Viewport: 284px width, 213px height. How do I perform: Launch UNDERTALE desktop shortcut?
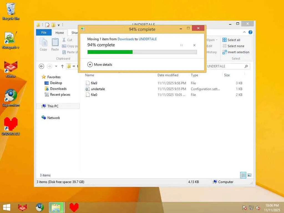(11, 126)
